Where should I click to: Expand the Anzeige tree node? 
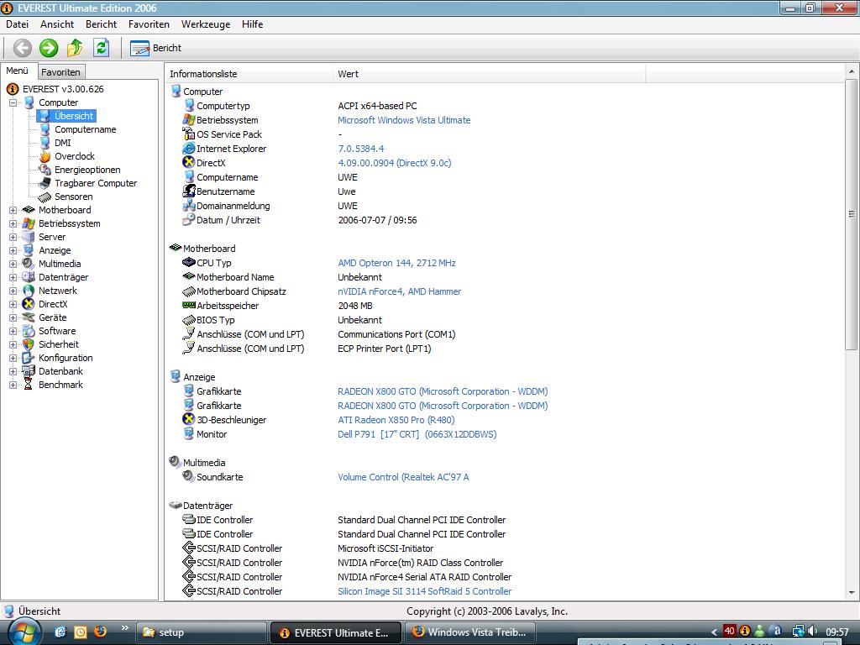tap(13, 250)
